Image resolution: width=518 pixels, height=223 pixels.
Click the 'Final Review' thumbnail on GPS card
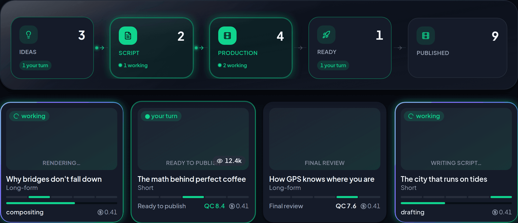point(325,139)
